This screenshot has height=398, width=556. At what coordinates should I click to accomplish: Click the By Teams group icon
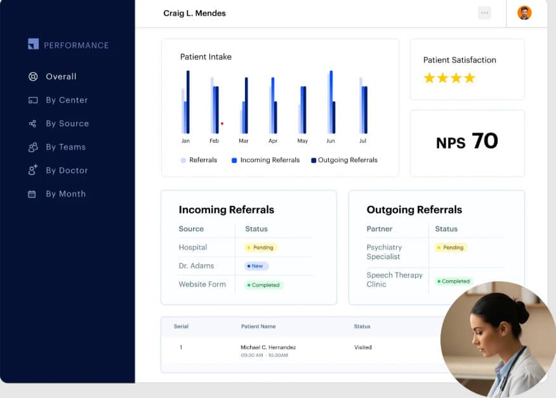coord(33,147)
